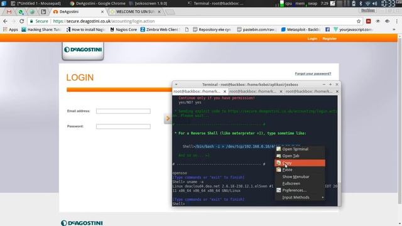Open the Nagios Core bookmark
The width and height of the screenshot is (402, 226).
tap(123, 30)
